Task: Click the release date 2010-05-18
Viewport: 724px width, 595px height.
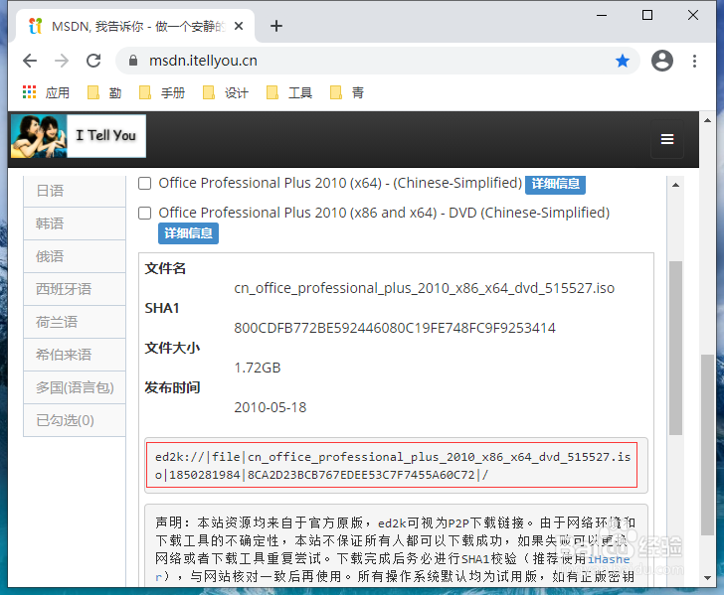Action: 271,407
